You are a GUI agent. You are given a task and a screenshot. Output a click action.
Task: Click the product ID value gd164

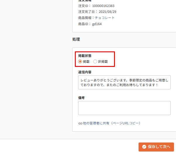pyautogui.click(x=97, y=24)
